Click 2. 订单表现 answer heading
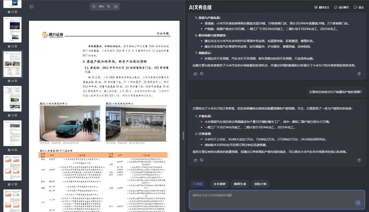This screenshot has height=212, width=369. point(203,133)
